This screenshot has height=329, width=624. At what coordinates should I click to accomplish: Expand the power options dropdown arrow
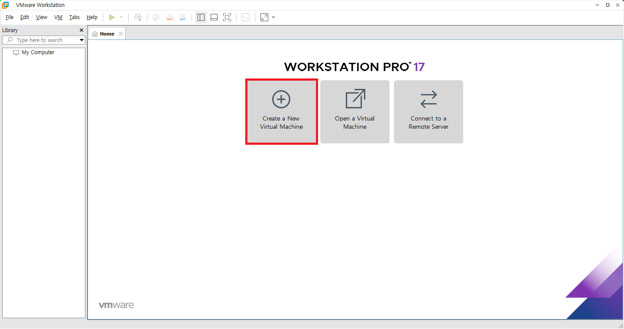point(121,17)
